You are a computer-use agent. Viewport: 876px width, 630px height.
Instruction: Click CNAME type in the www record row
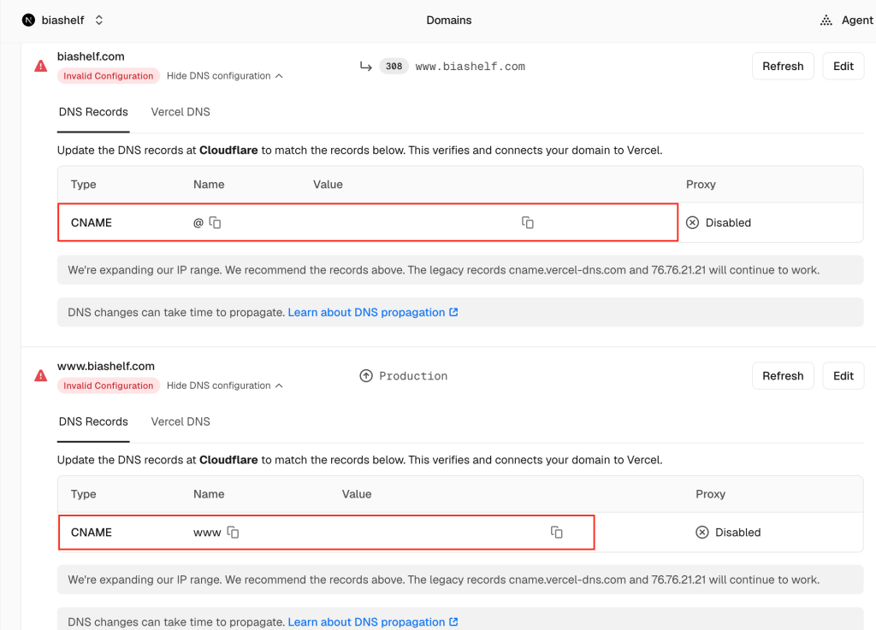click(x=91, y=533)
